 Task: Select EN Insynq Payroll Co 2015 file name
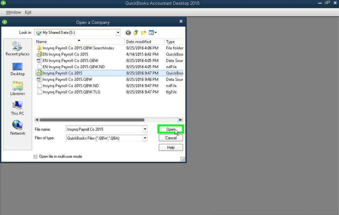(66, 54)
